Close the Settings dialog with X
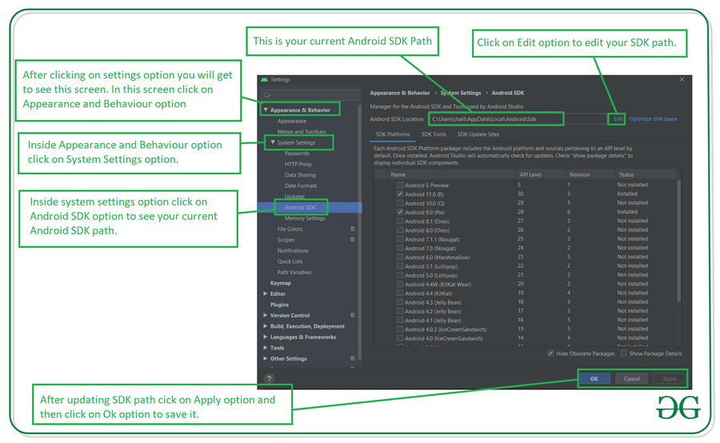The width and height of the screenshot is (720, 443). click(x=682, y=79)
